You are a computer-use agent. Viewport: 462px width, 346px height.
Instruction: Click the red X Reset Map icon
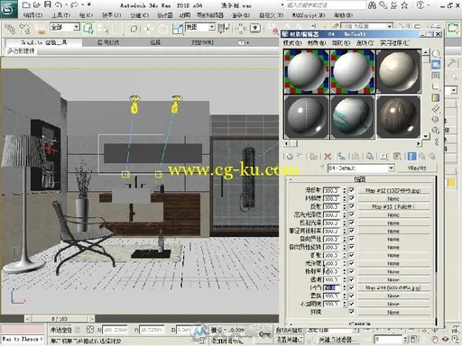[x=328, y=157]
